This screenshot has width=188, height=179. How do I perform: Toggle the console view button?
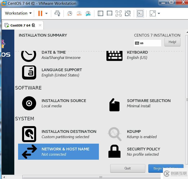click(140, 13)
